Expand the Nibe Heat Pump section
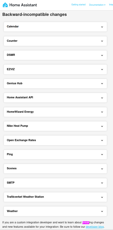The width and height of the screenshot is (113, 230). (55, 126)
